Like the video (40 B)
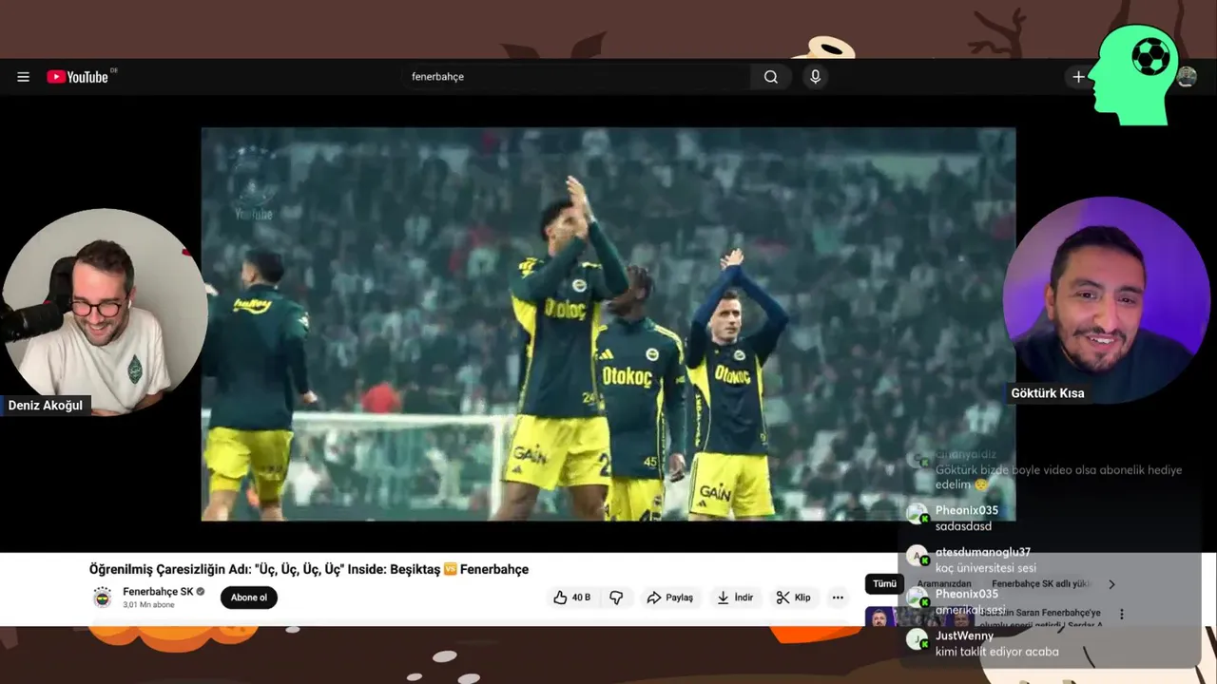1217x684 pixels. [572, 598]
